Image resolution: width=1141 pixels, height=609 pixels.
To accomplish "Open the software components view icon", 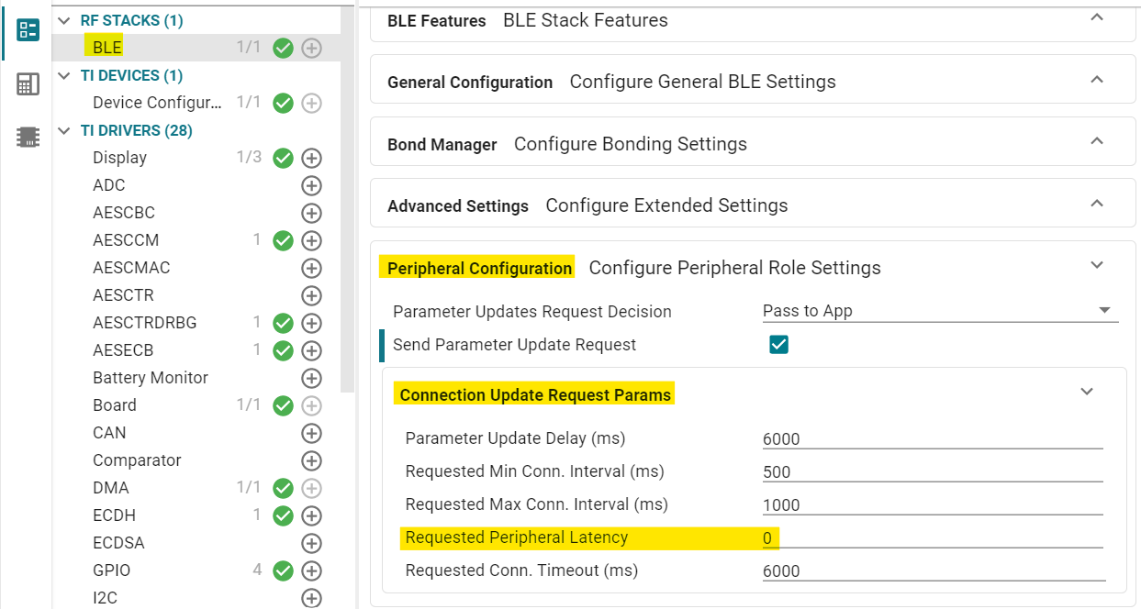I will pos(28,29).
